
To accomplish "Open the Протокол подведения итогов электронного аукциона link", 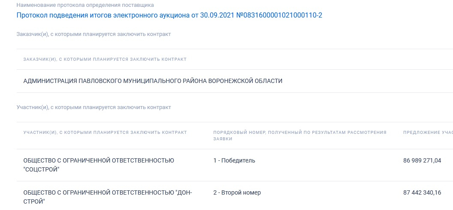I will [x=169, y=15].
